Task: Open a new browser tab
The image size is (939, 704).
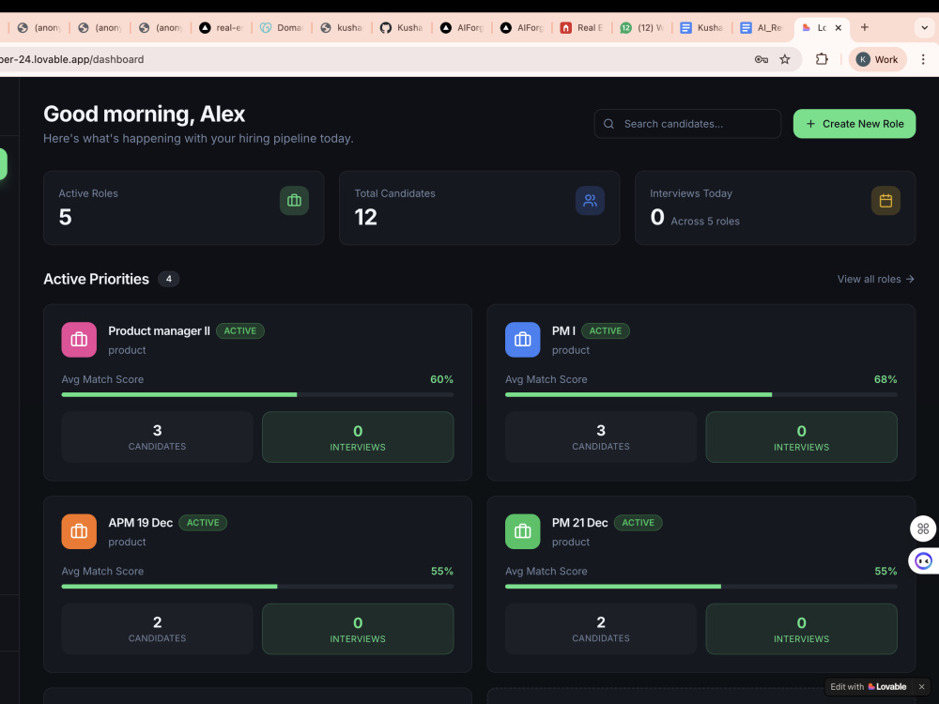Action: 864,27
